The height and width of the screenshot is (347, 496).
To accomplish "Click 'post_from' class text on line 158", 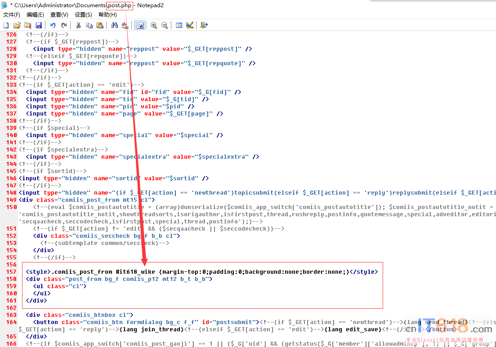I will point(85,279).
